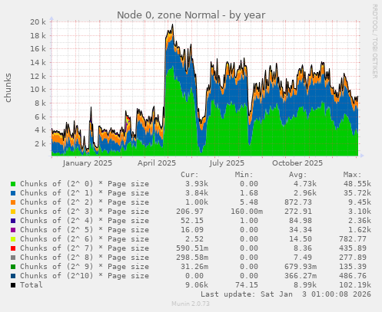Image resolution: width=382 pixels, height=312 pixels.
Task: Click the 'Last update: Sat Jan 3 01:00:08 2026' line
Action: click(x=286, y=294)
